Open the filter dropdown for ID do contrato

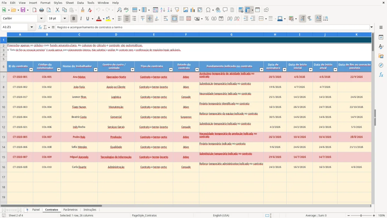(x=31, y=69)
